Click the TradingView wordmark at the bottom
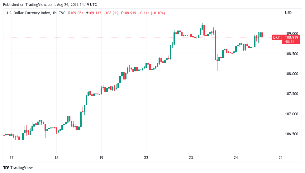The width and height of the screenshot is (305, 173). 21,168
